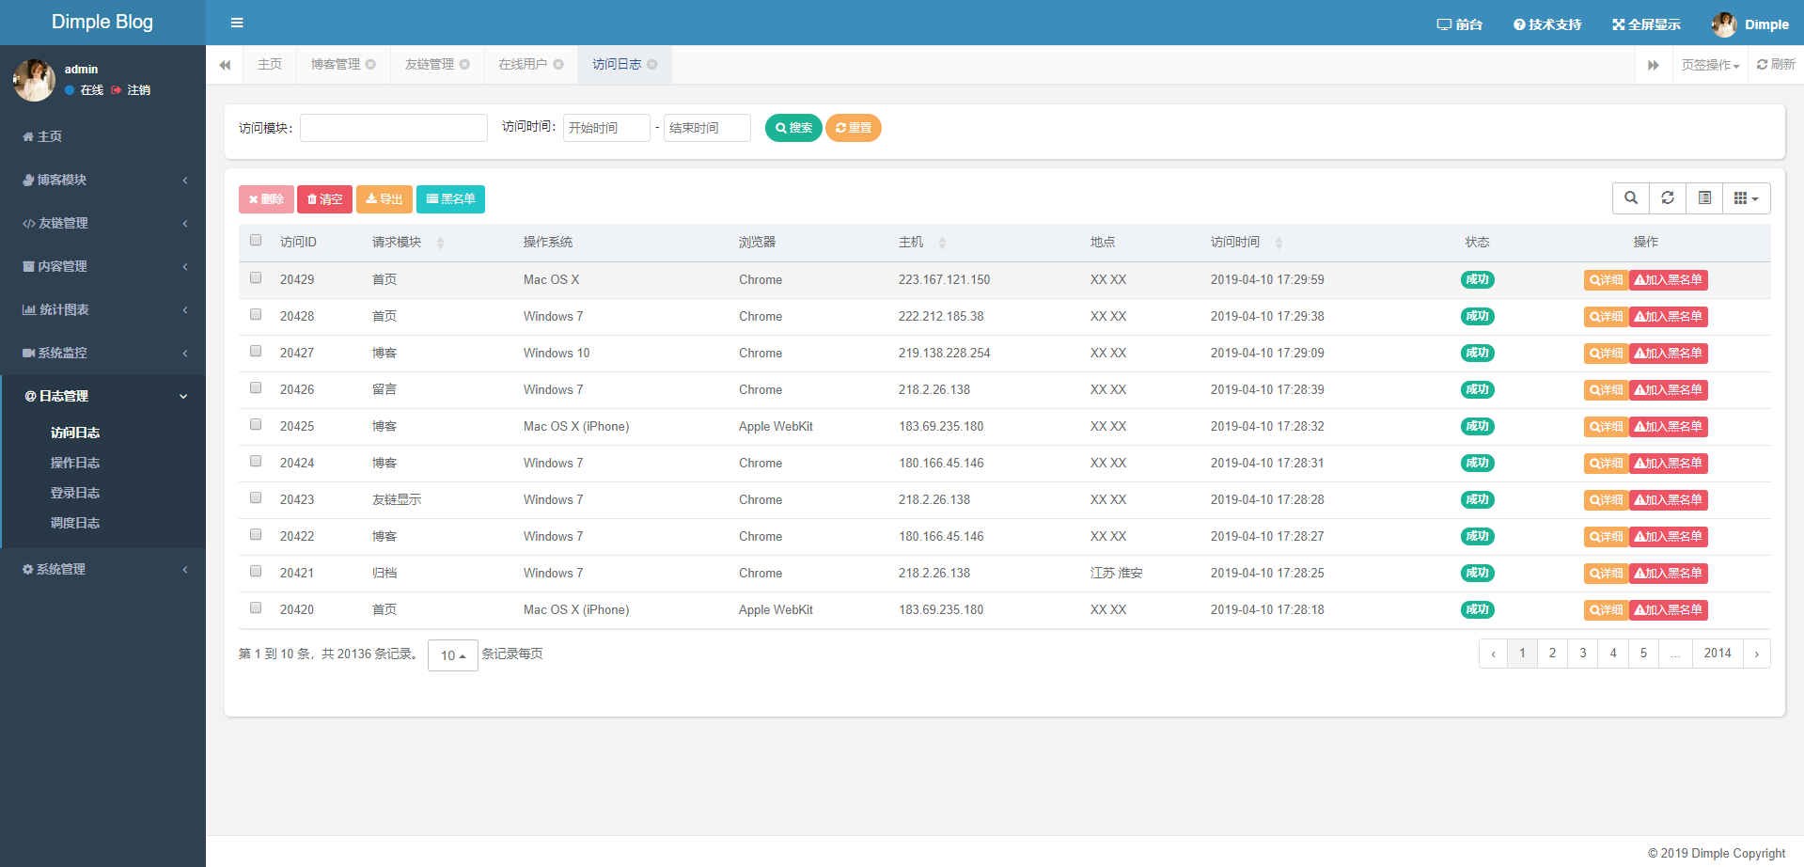Open the 黑名单 blacklist button

point(450,199)
